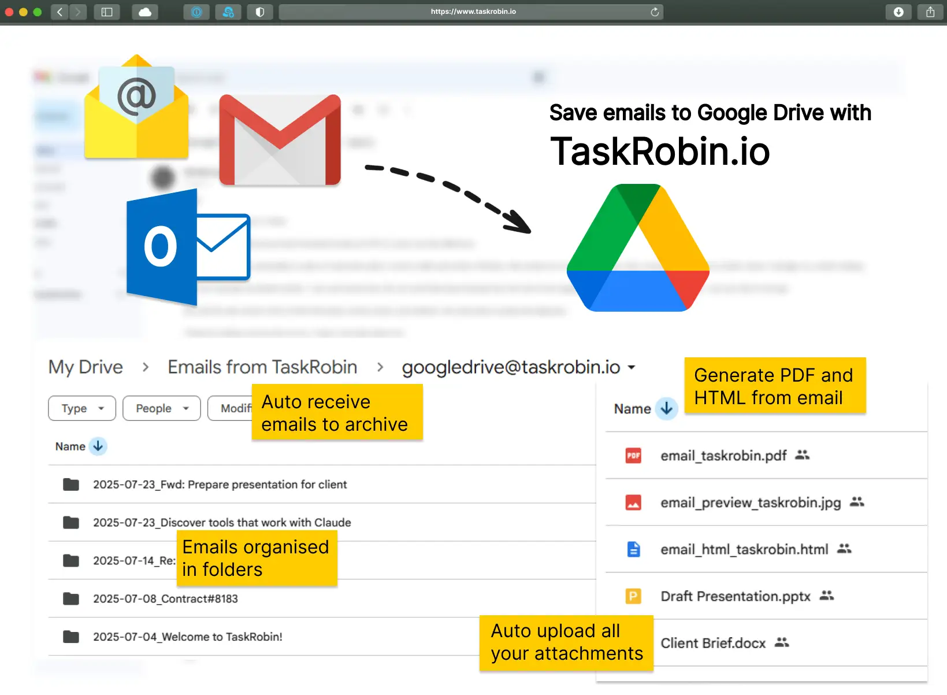The height and width of the screenshot is (695, 947).
Task: Open the share sheet icon
Action: pos(930,12)
